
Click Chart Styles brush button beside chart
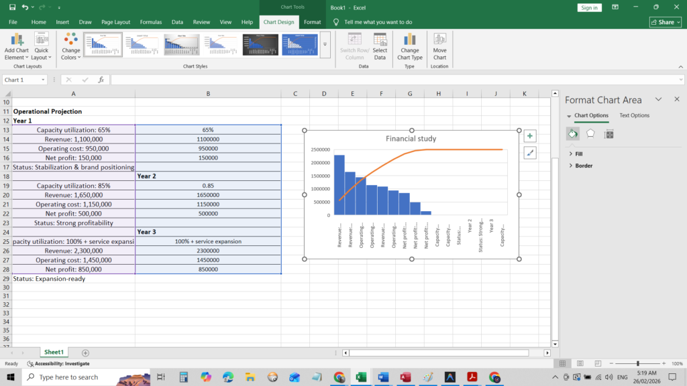click(530, 153)
